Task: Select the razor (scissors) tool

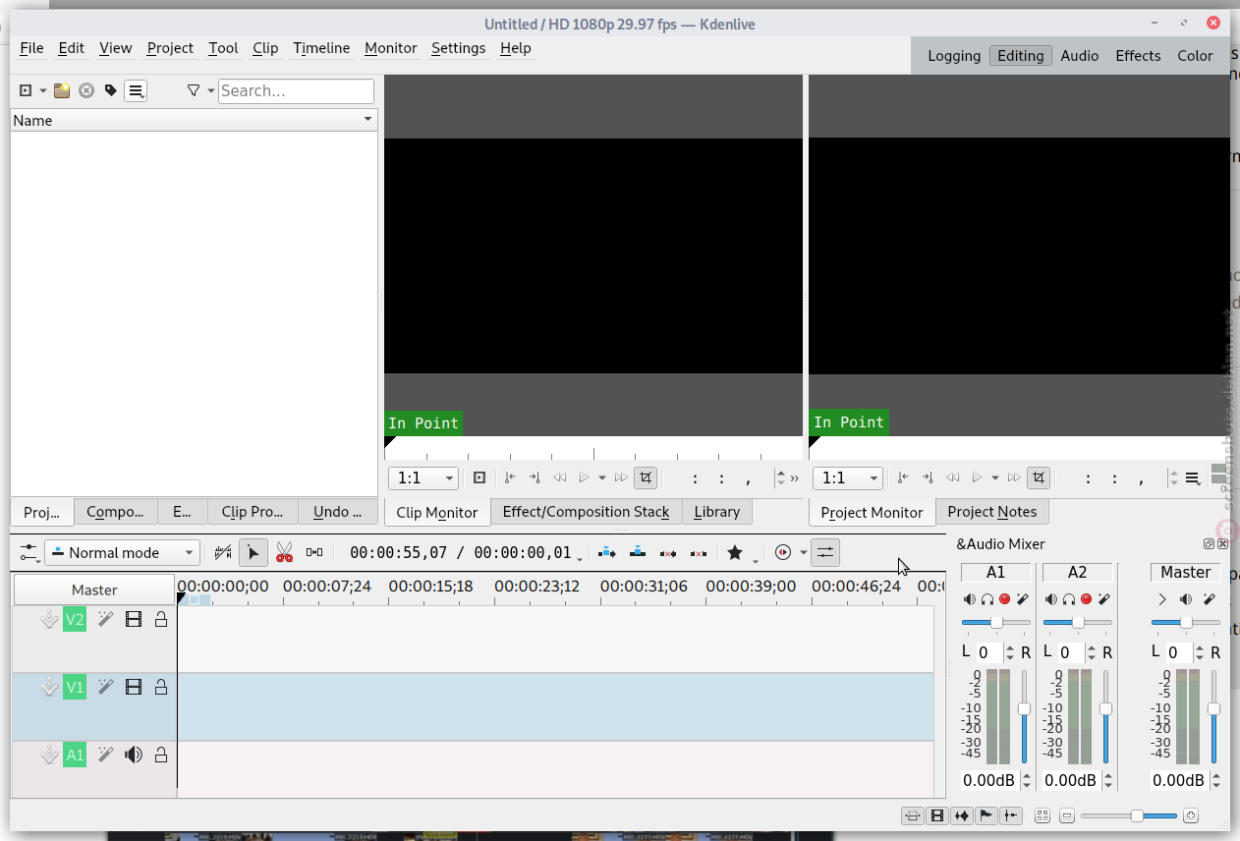Action: click(x=284, y=552)
